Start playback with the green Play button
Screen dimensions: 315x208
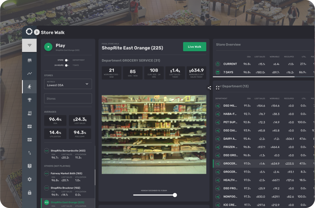coord(48,47)
